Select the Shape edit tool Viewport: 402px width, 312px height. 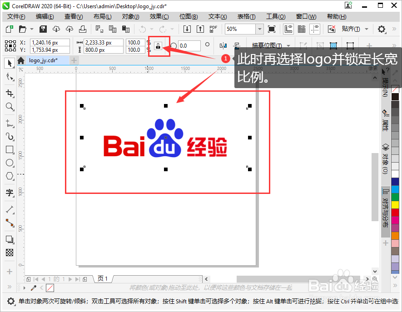tap(10, 77)
